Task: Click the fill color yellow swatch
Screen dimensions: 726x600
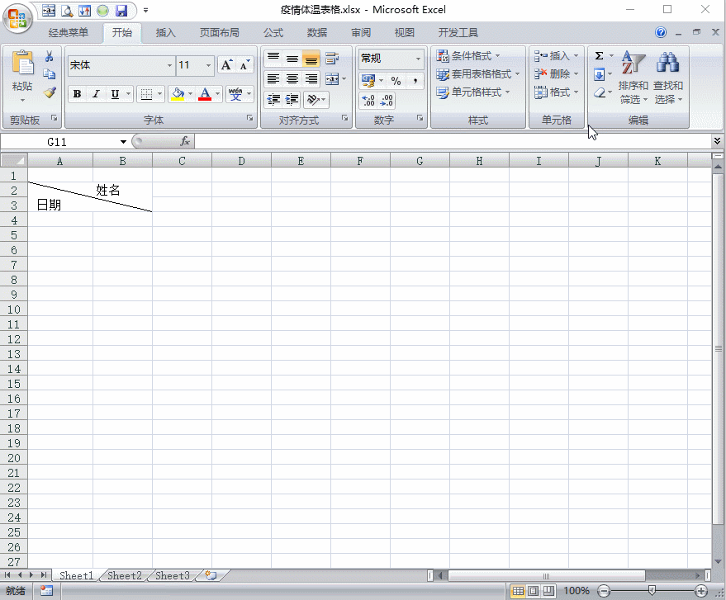Action: tap(178, 94)
